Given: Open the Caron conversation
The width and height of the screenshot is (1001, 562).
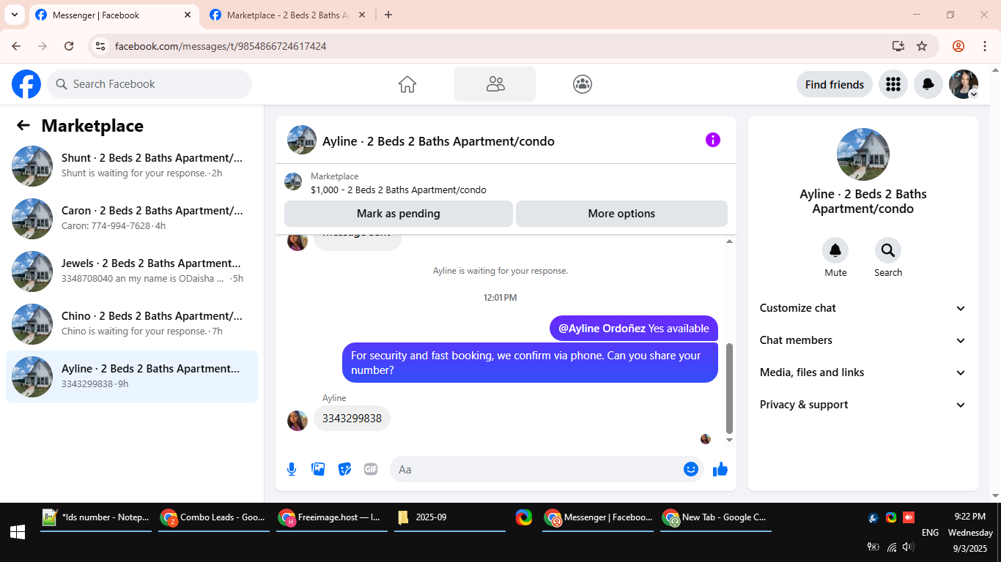Looking at the screenshot, I should click(x=132, y=219).
